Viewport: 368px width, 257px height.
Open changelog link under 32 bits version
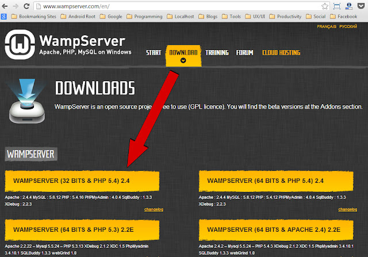pos(154,209)
